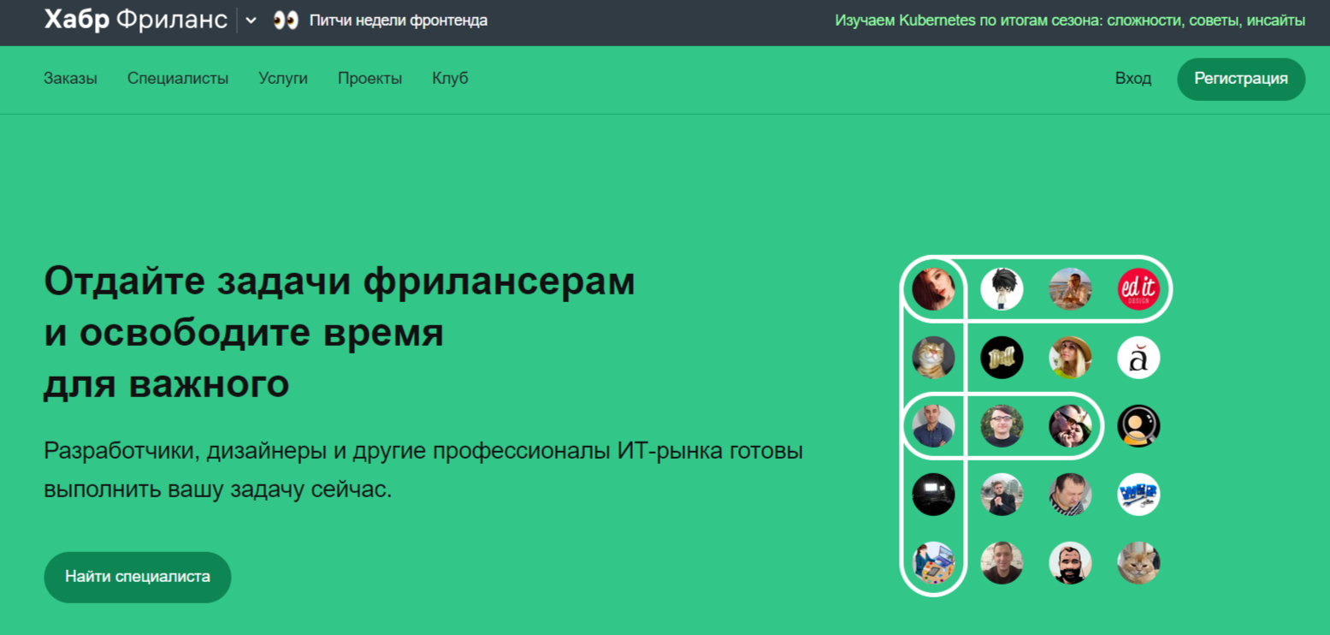Go to the Услуги section
This screenshot has height=635, width=1330.
pos(283,78)
